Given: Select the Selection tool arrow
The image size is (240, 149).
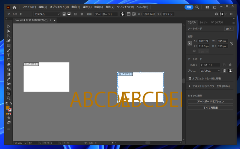Looking at the screenshot, I should pyautogui.click(x=9, y=26).
